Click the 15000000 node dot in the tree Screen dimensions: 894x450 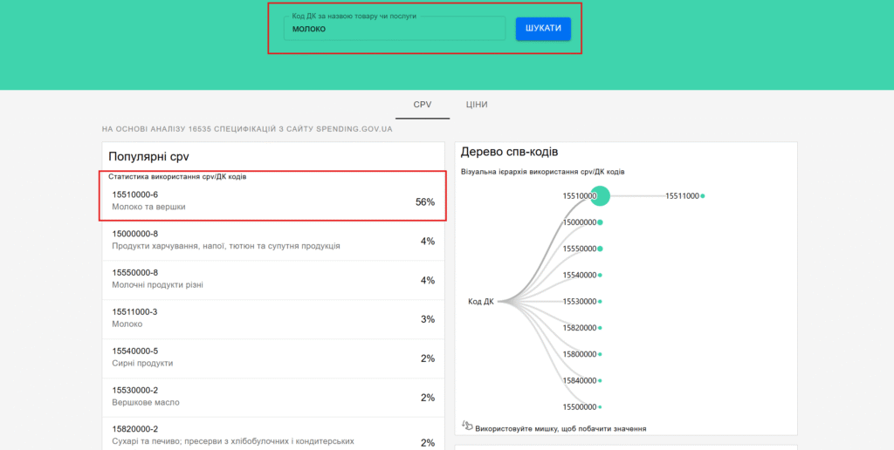pos(600,222)
